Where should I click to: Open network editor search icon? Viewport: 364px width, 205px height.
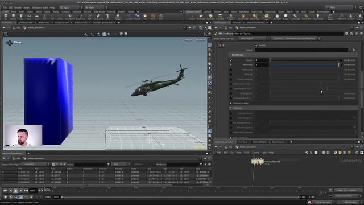click(357, 153)
